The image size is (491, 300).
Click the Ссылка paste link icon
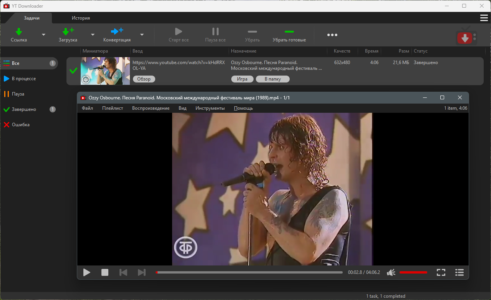tap(18, 31)
